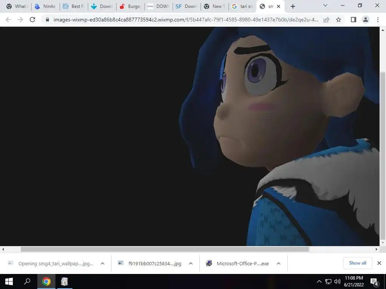Toggle the browser side panel
This screenshot has height=289, width=386.
(x=354, y=20)
